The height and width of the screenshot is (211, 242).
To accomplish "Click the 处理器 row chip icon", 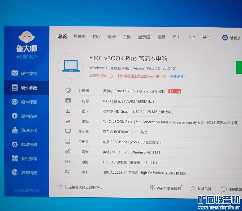I will click(x=68, y=90).
